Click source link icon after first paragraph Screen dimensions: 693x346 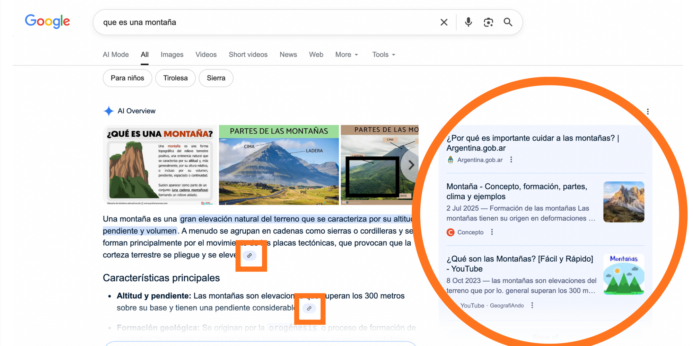249,256
